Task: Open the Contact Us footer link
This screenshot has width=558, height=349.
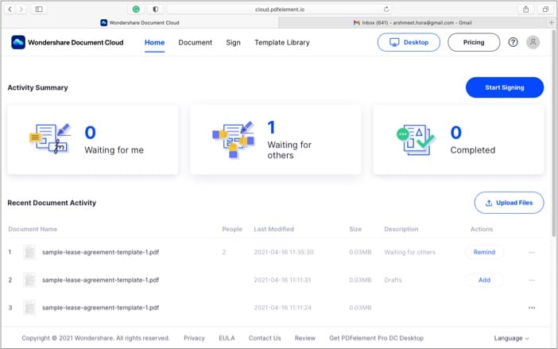Action: pos(265,338)
